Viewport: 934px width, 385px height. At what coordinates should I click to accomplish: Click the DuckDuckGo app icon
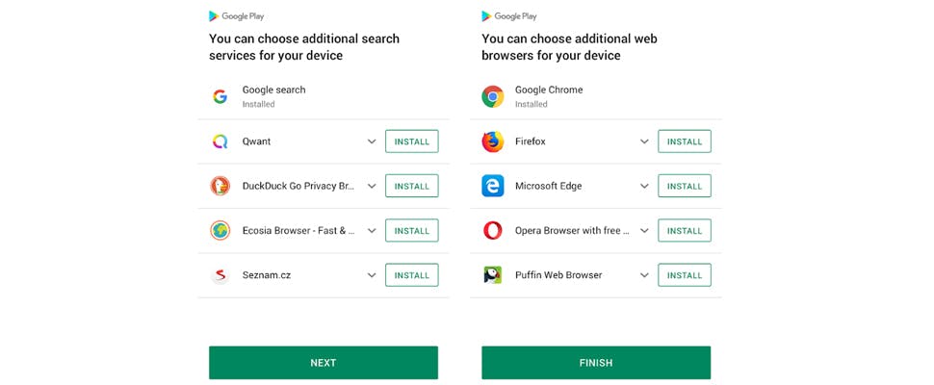click(221, 186)
